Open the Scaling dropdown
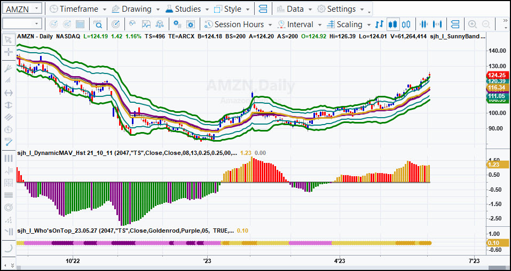 point(349,24)
